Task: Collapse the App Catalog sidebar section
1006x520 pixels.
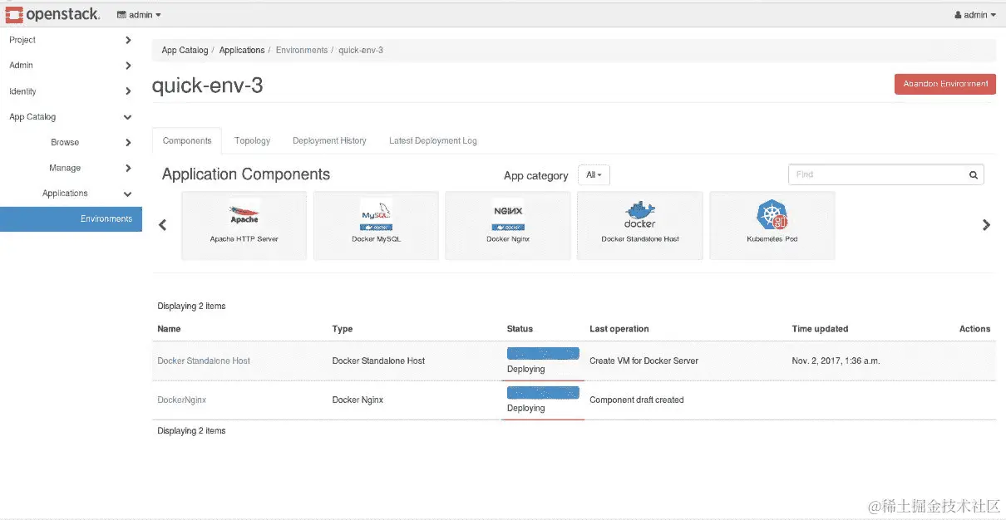Action: pos(71,117)
